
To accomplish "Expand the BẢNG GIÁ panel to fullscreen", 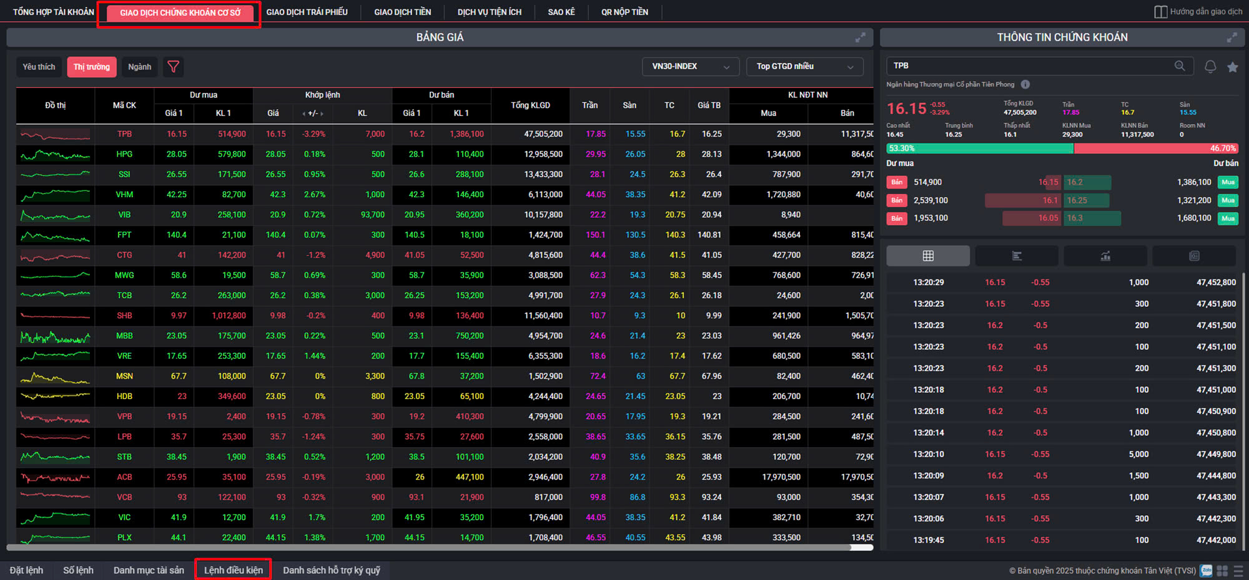I will [860, 37].
